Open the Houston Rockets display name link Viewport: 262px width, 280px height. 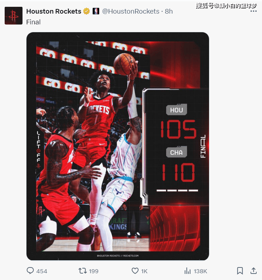coord(54,11)
